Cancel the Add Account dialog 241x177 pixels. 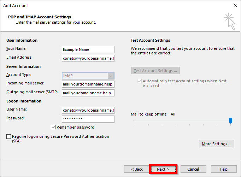(193, 169)
